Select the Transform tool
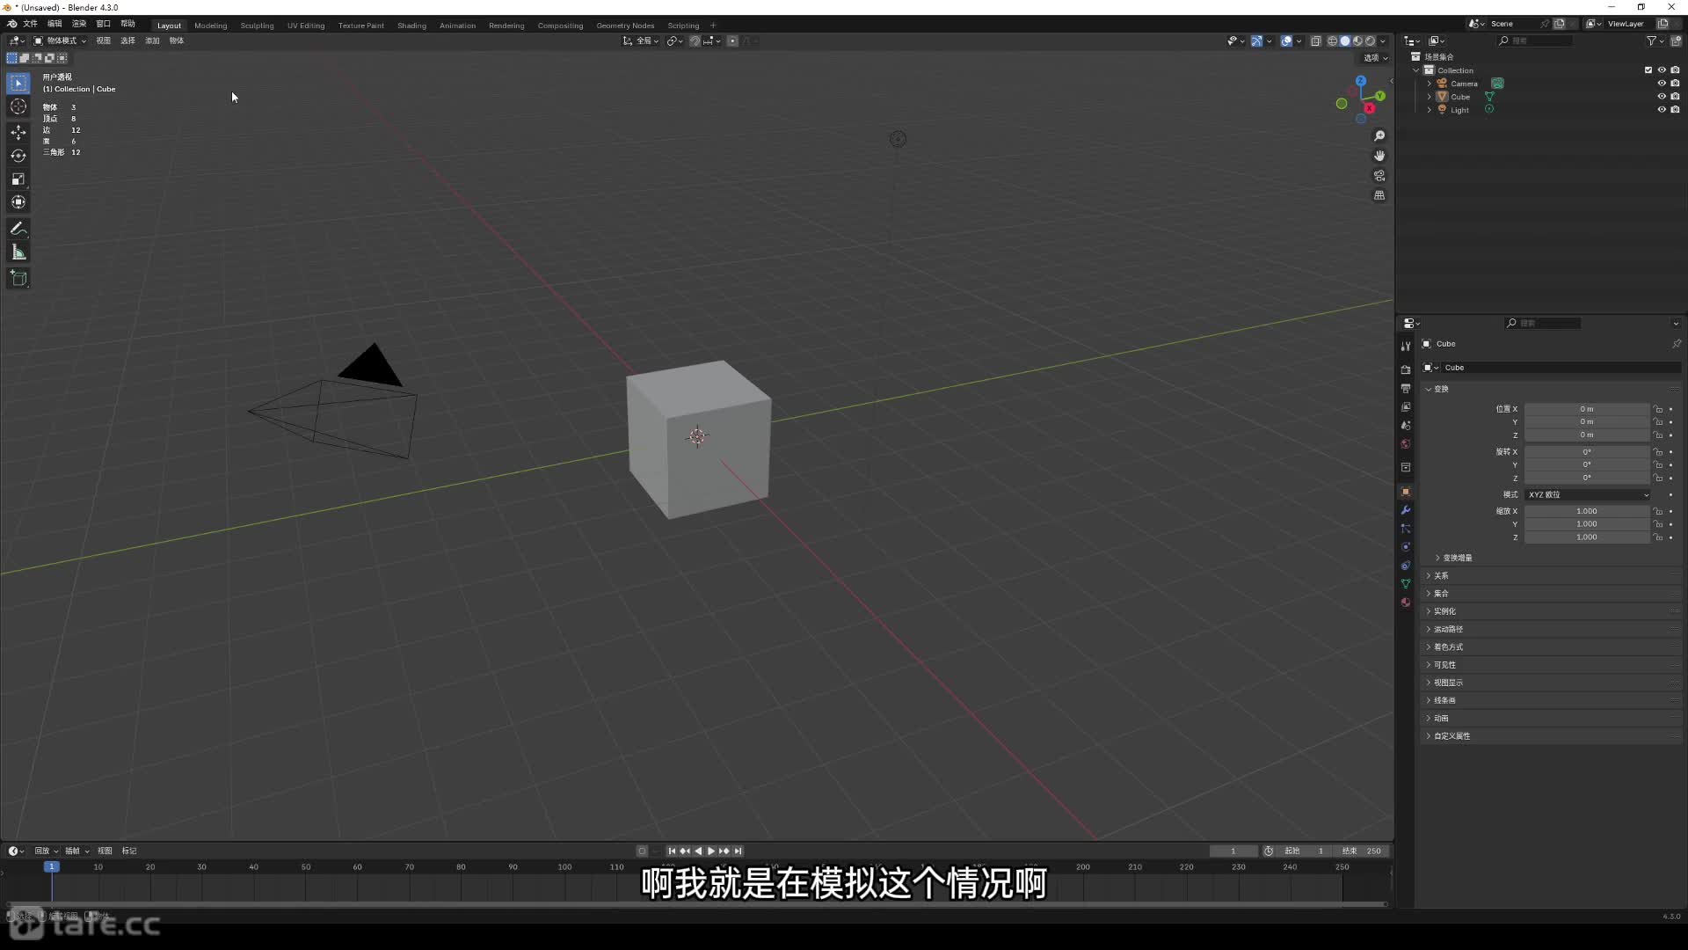Screen dimensions: 1688x950 (x=18, y=202)
